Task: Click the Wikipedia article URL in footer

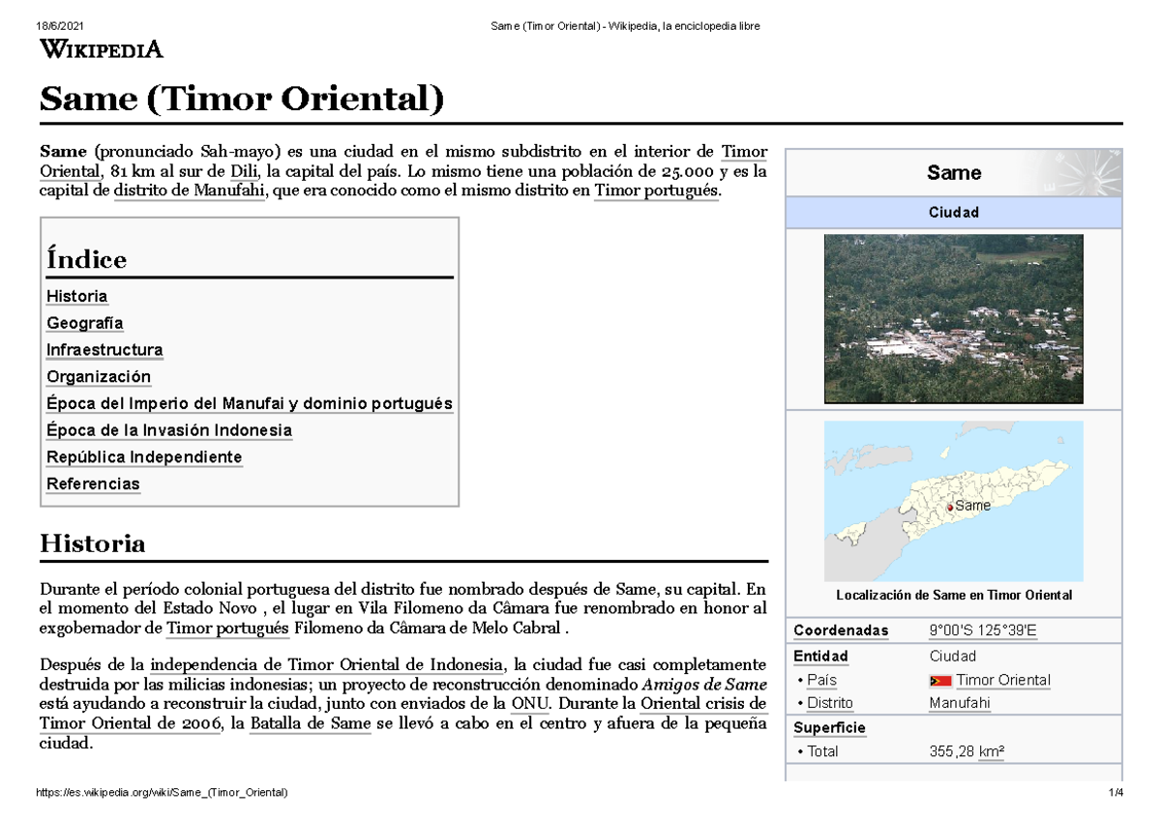Action: (x=162, y=793)
